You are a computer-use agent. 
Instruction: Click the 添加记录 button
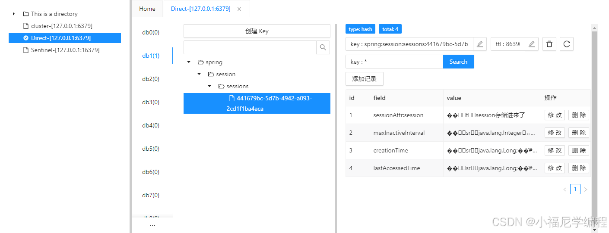pyautogui.click(x=365, y=79)
